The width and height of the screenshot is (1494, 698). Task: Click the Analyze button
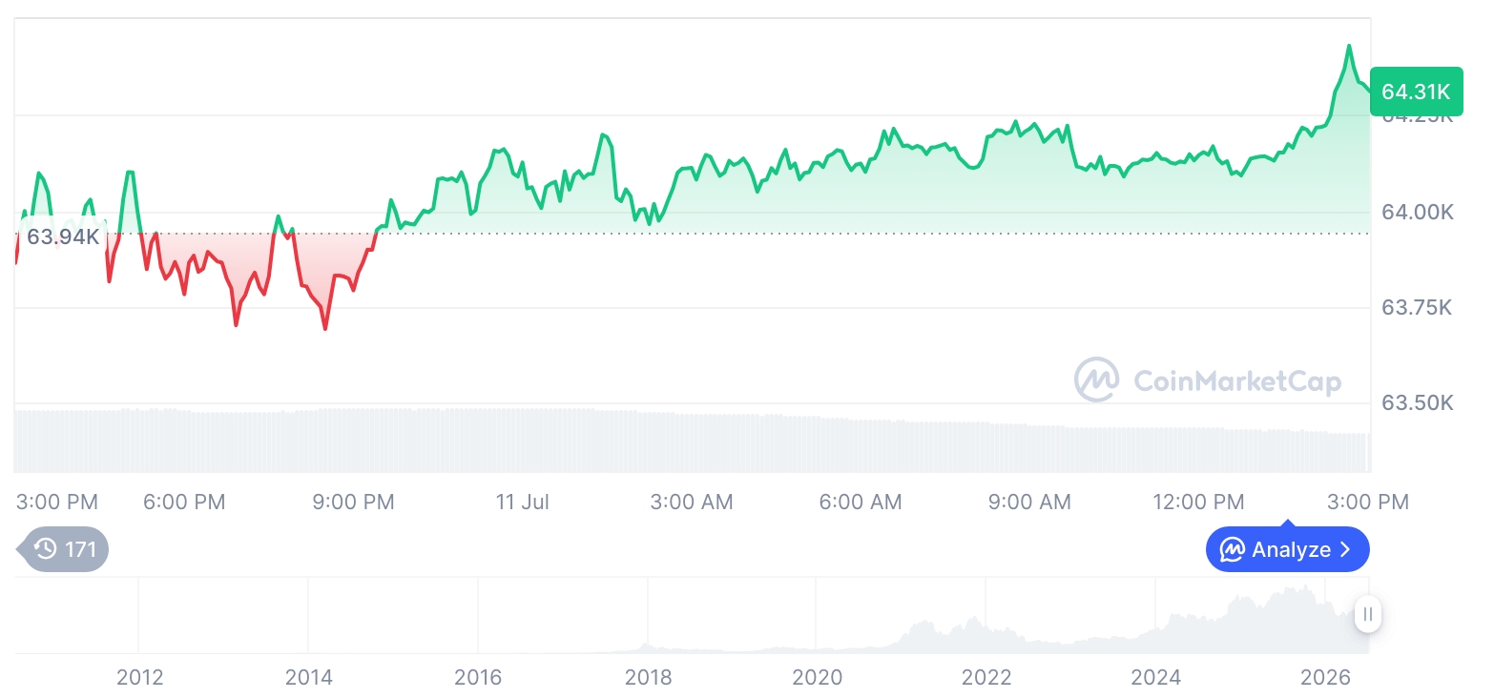(1287, 549)
